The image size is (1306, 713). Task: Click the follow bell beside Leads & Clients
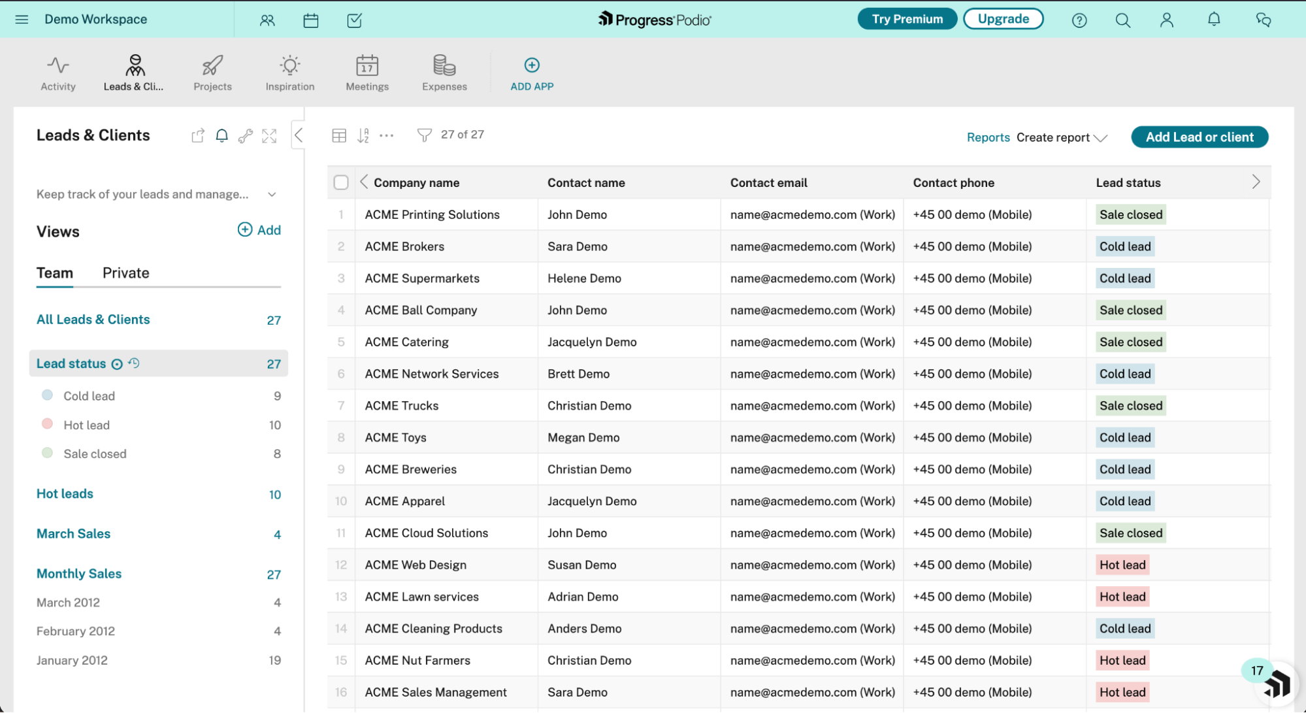(222, 135)
